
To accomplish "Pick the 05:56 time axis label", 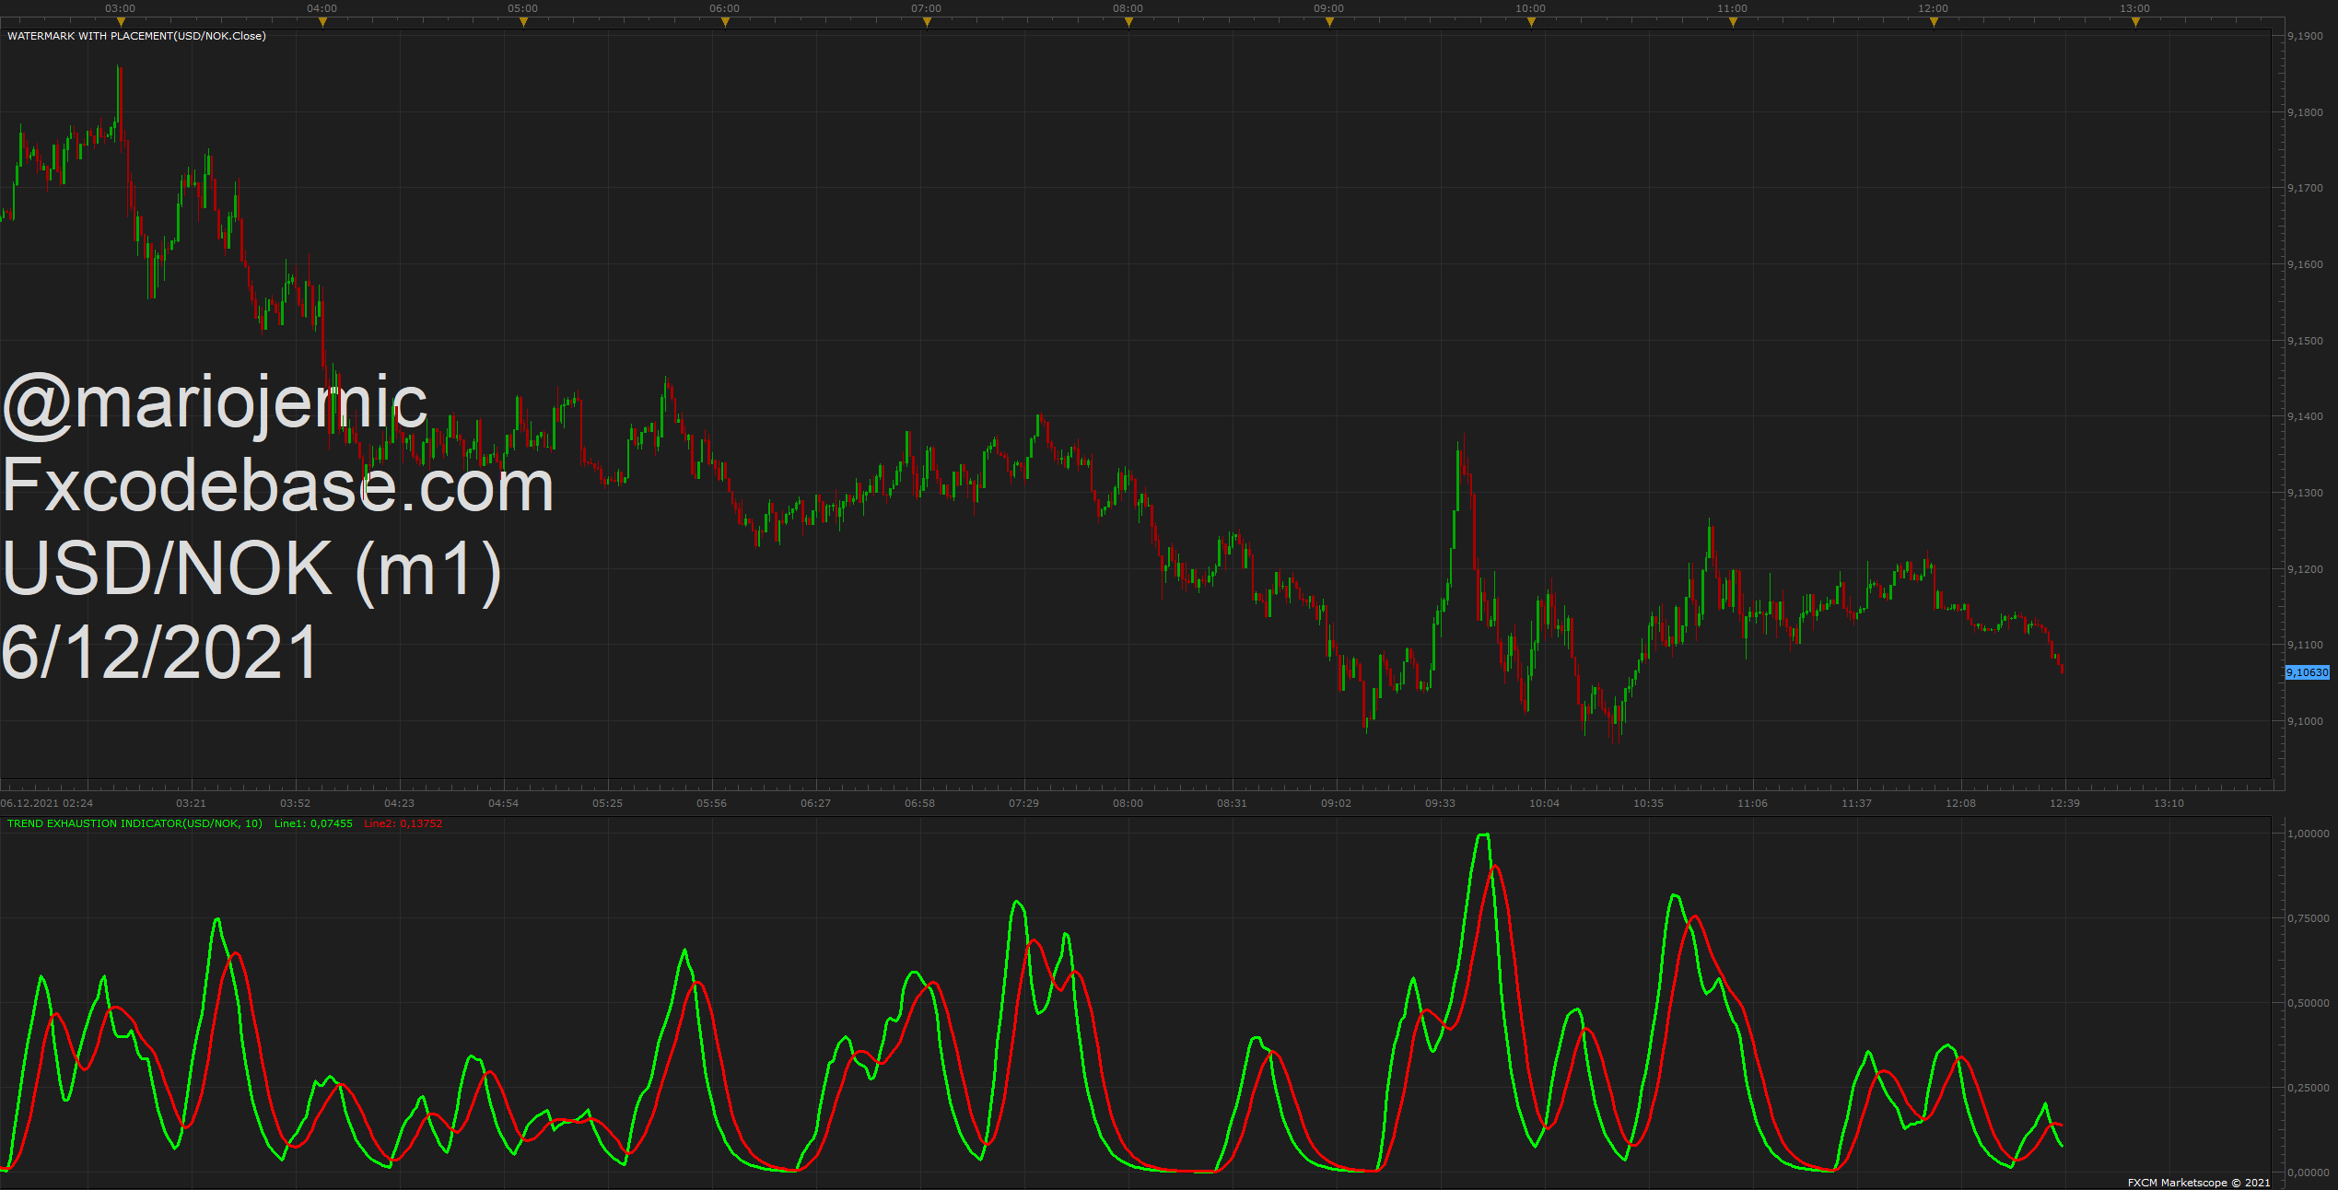I will coord(711,803).
